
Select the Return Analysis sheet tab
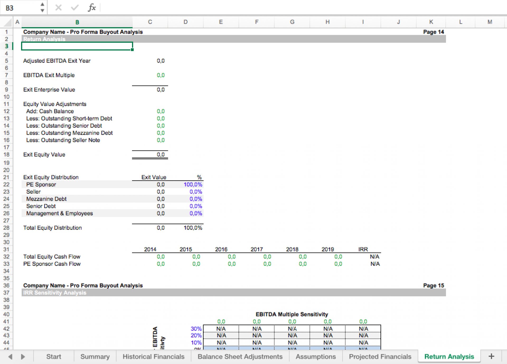point(449,357)
